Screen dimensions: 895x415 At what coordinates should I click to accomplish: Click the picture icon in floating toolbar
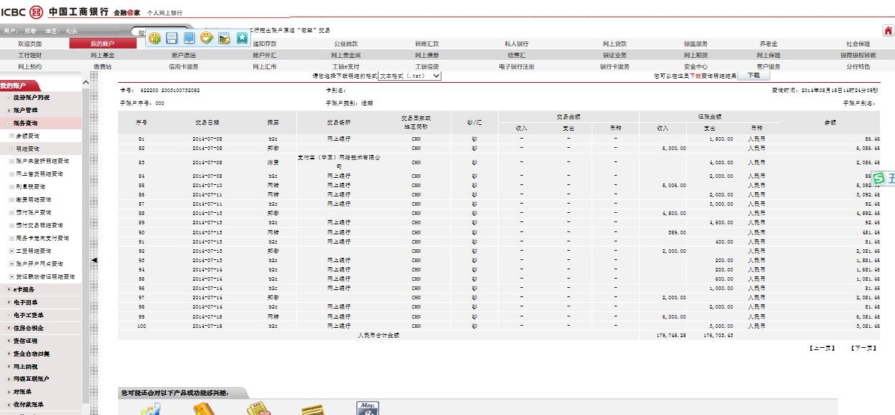click(224, 38)
